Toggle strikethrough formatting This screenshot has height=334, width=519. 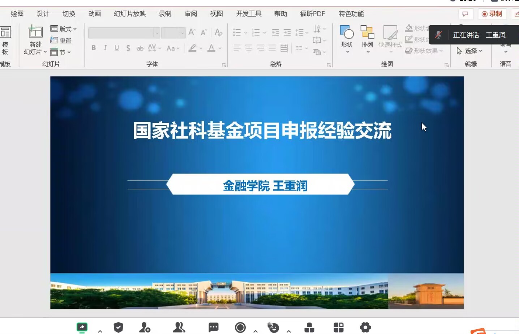tap(140, 48)
